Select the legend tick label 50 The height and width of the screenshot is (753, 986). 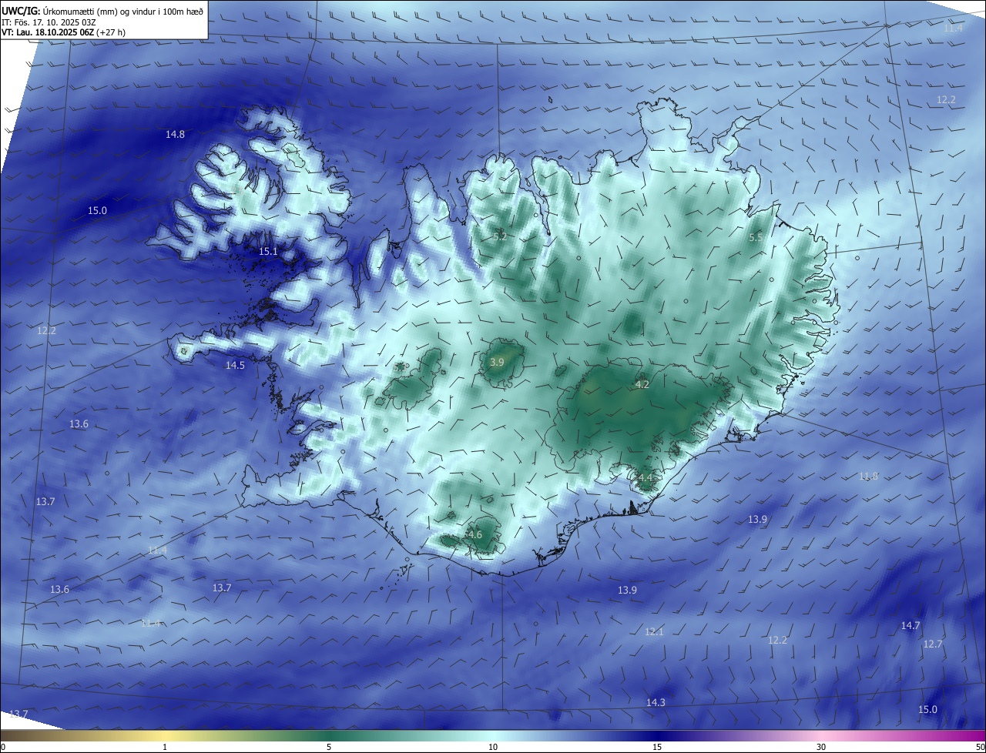click(x=980, y=748)
